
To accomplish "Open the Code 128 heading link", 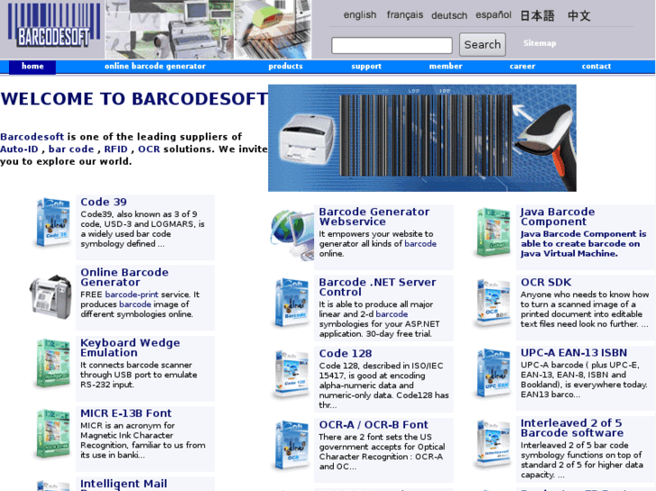I will pos(346,353).
